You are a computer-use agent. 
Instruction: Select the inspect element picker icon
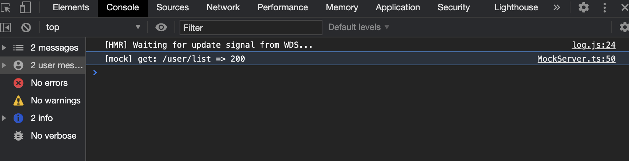pyautogui.click(x=6, y=7)
